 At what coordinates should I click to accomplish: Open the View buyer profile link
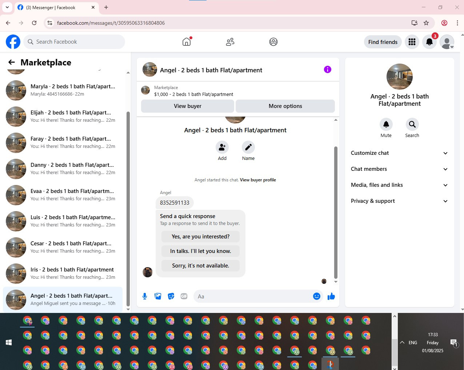[258, 180]
